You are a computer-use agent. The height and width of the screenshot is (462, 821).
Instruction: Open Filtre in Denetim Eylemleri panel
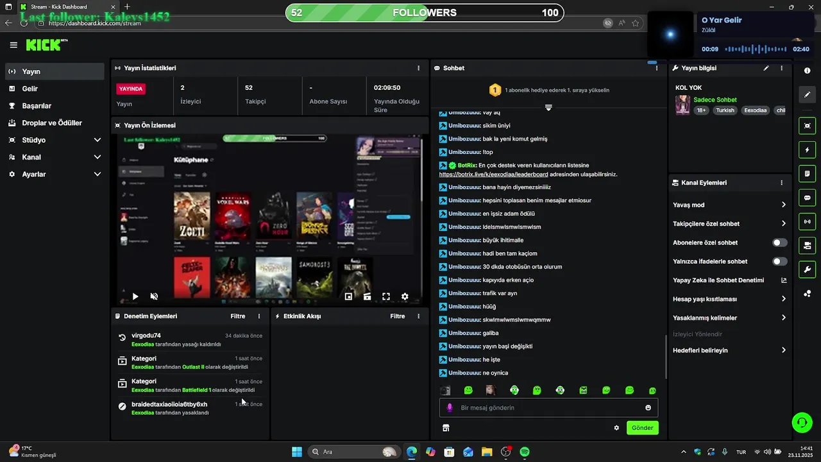tap(238, 316)
